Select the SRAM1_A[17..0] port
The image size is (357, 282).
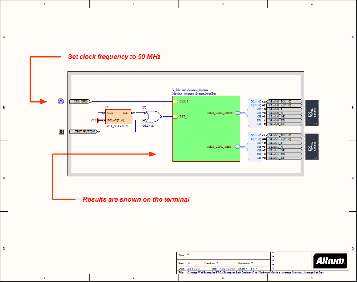(285, 139)
